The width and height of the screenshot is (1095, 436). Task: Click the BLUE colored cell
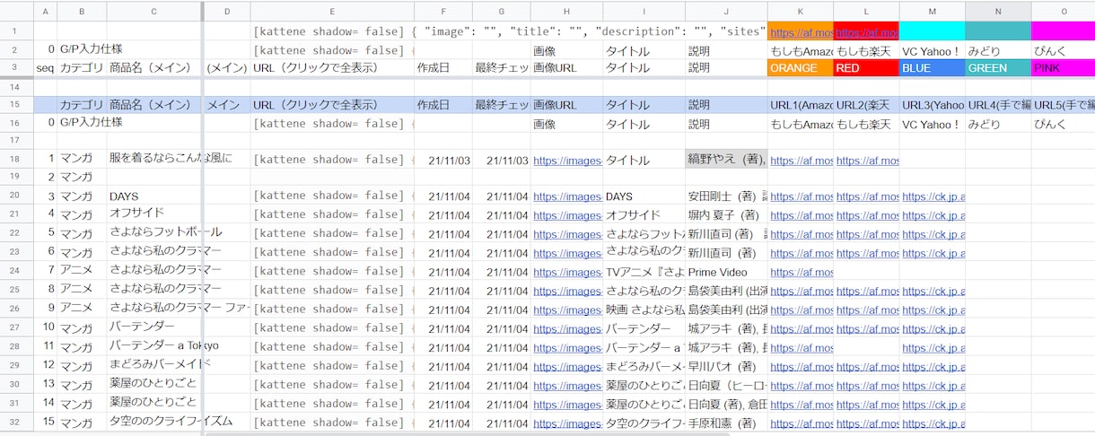pyautogui.click(x=932, y=68)
